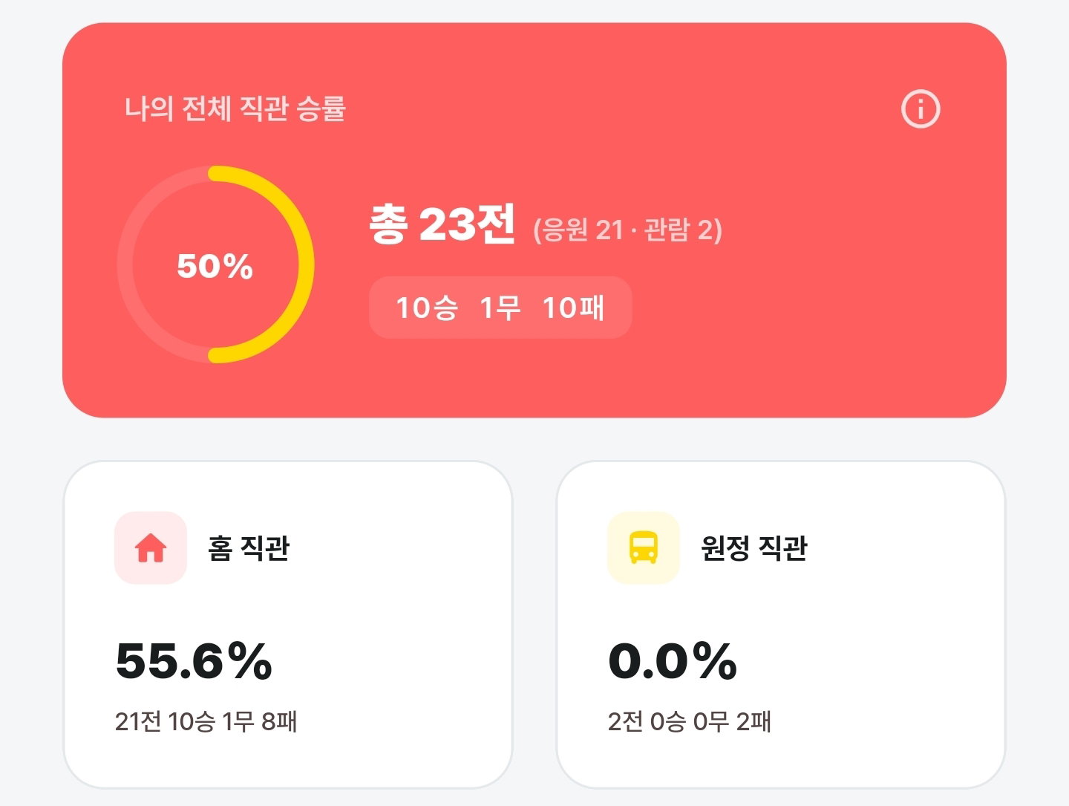Tap the 1무 draws label
Image resolution: width=1069 pixels, height=806 pixels.
tap(500, 308)
